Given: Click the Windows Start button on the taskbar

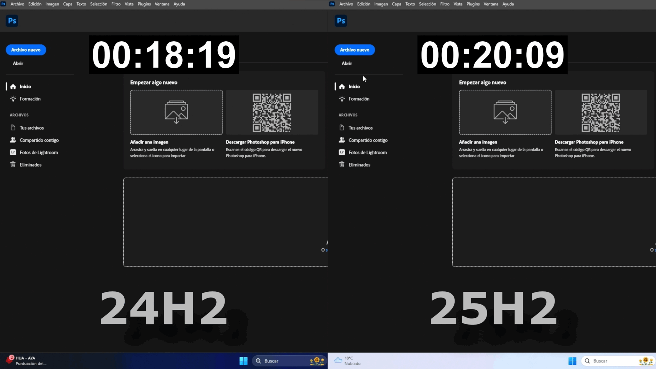Looking at the screenshot, I should (243, 361).
